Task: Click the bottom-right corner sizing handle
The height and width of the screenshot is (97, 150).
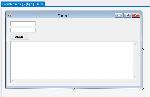Action: 143,89
